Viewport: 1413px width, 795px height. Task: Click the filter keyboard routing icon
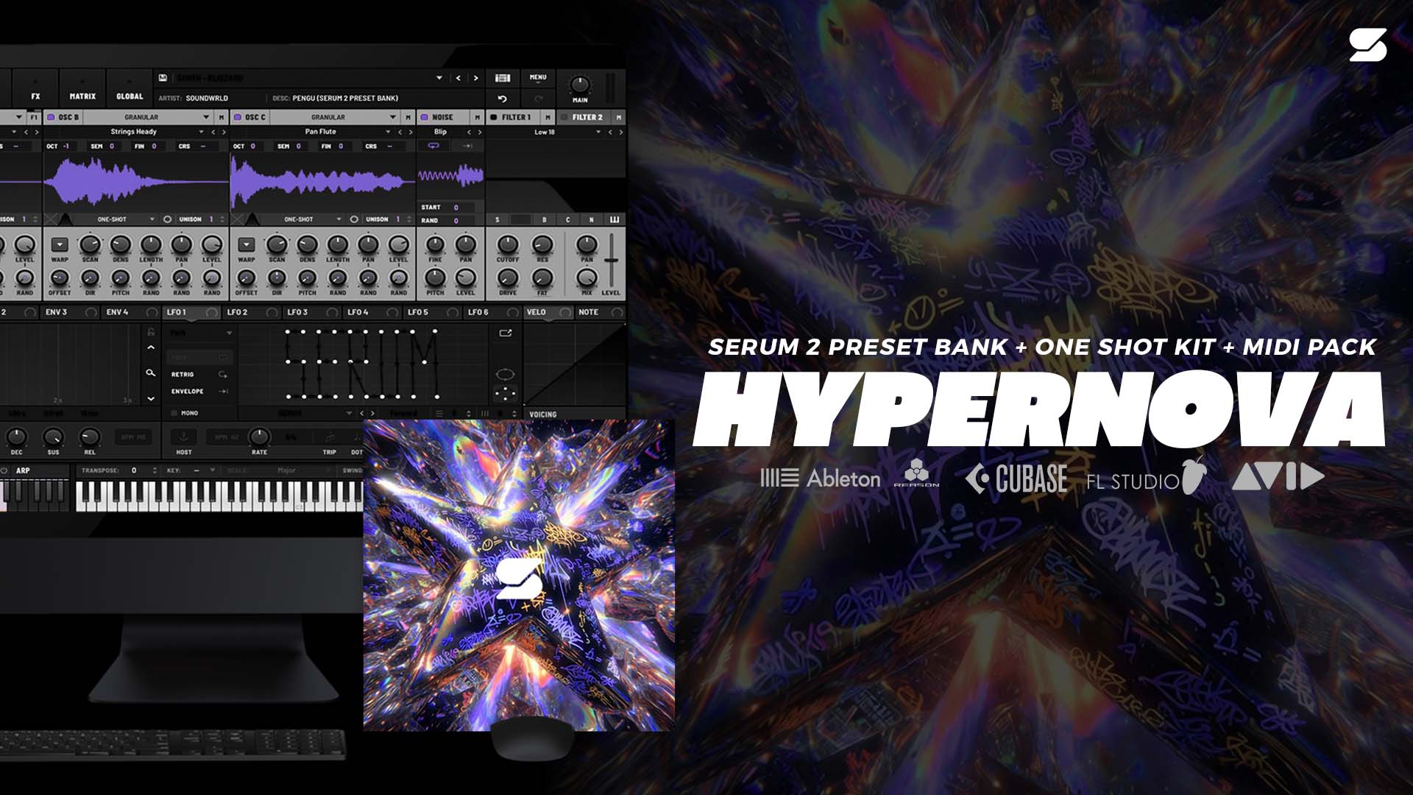click(615, 219)
